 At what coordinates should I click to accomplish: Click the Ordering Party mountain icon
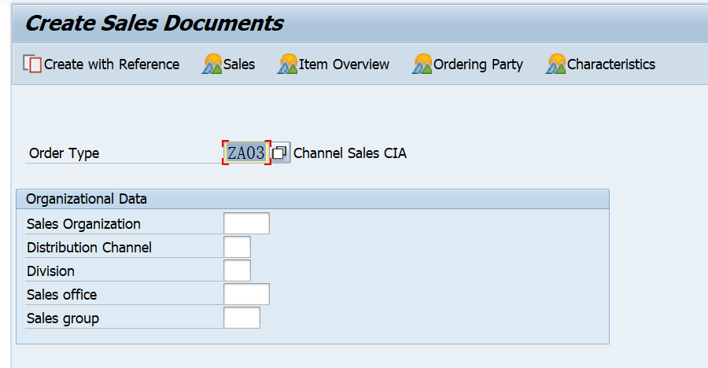(x=422, y=64)
